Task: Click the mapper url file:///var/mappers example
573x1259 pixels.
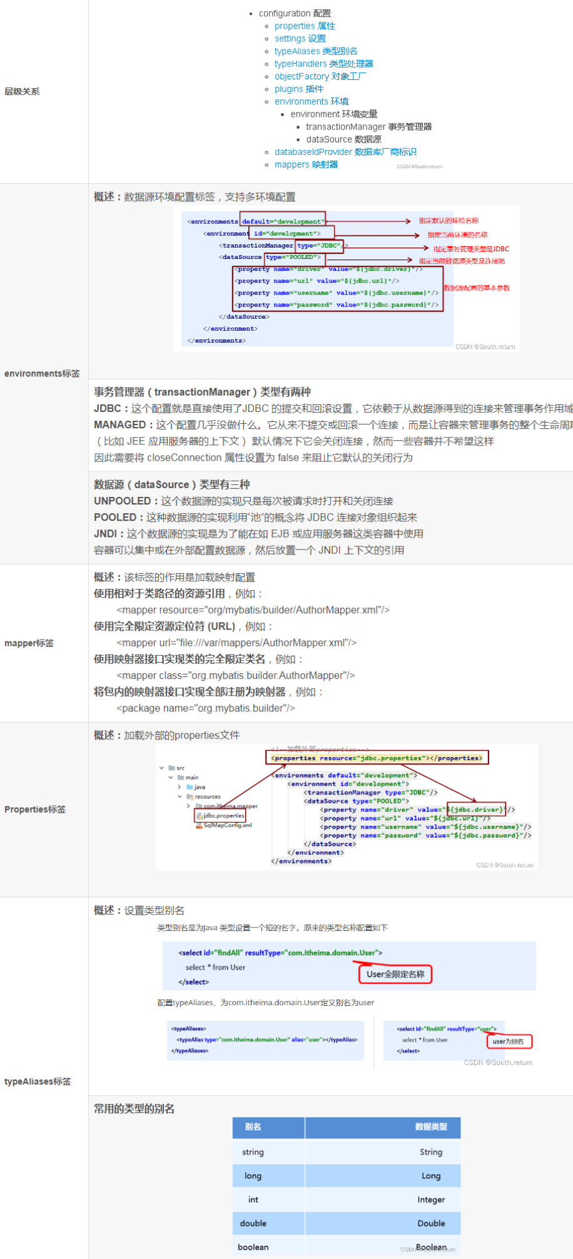Action: (x=236, y=643)
